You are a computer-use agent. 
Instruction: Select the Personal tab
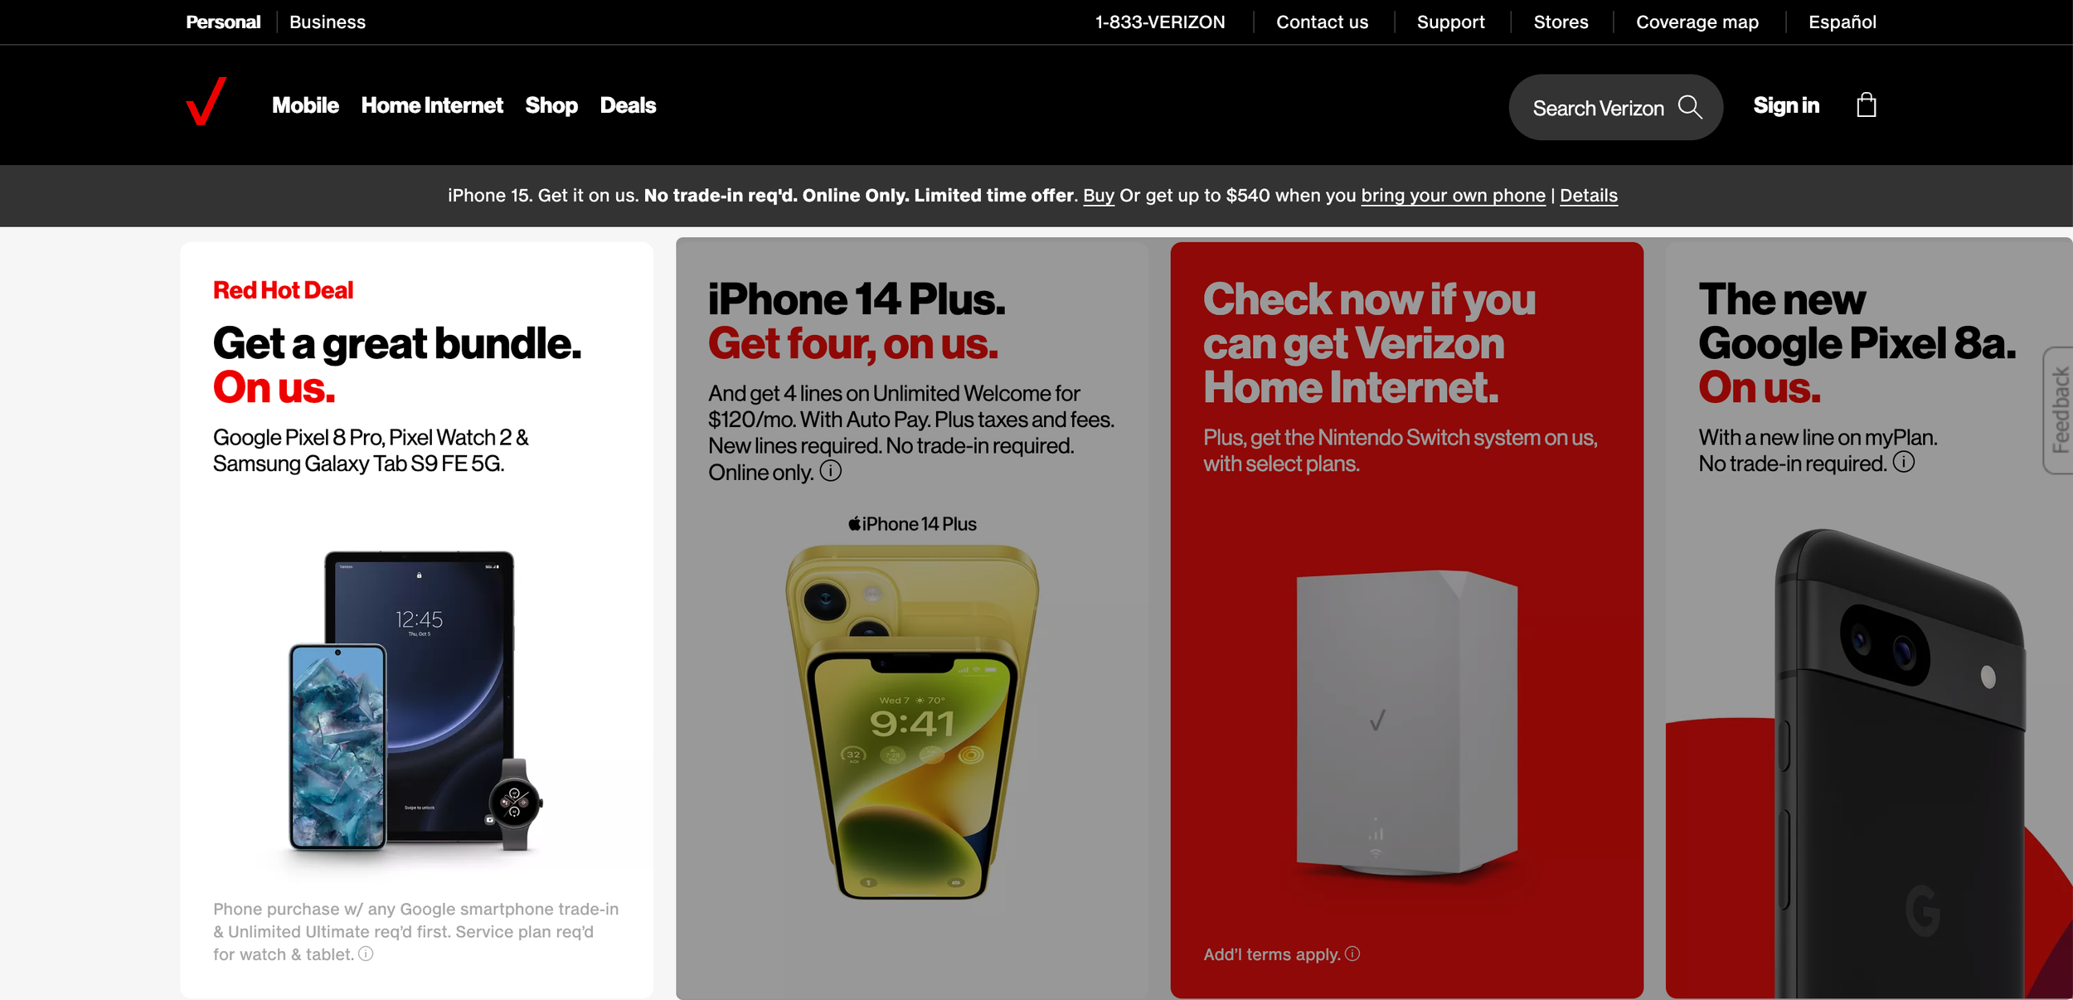pos(223,22)
